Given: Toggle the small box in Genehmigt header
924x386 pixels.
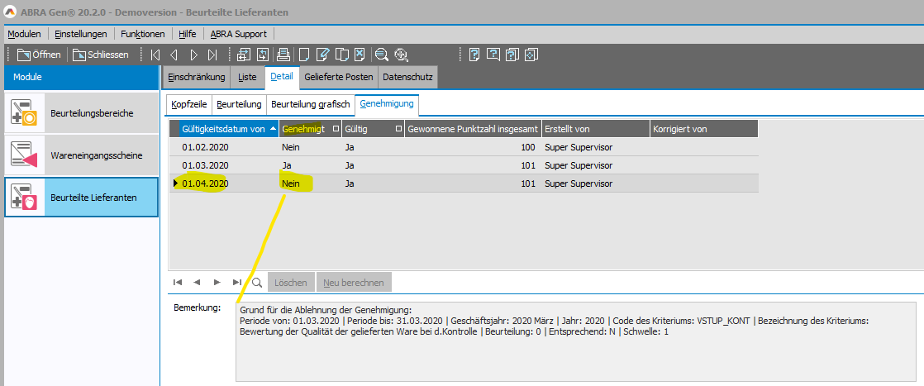Looking at the screenshot, I should pos(336,129).
